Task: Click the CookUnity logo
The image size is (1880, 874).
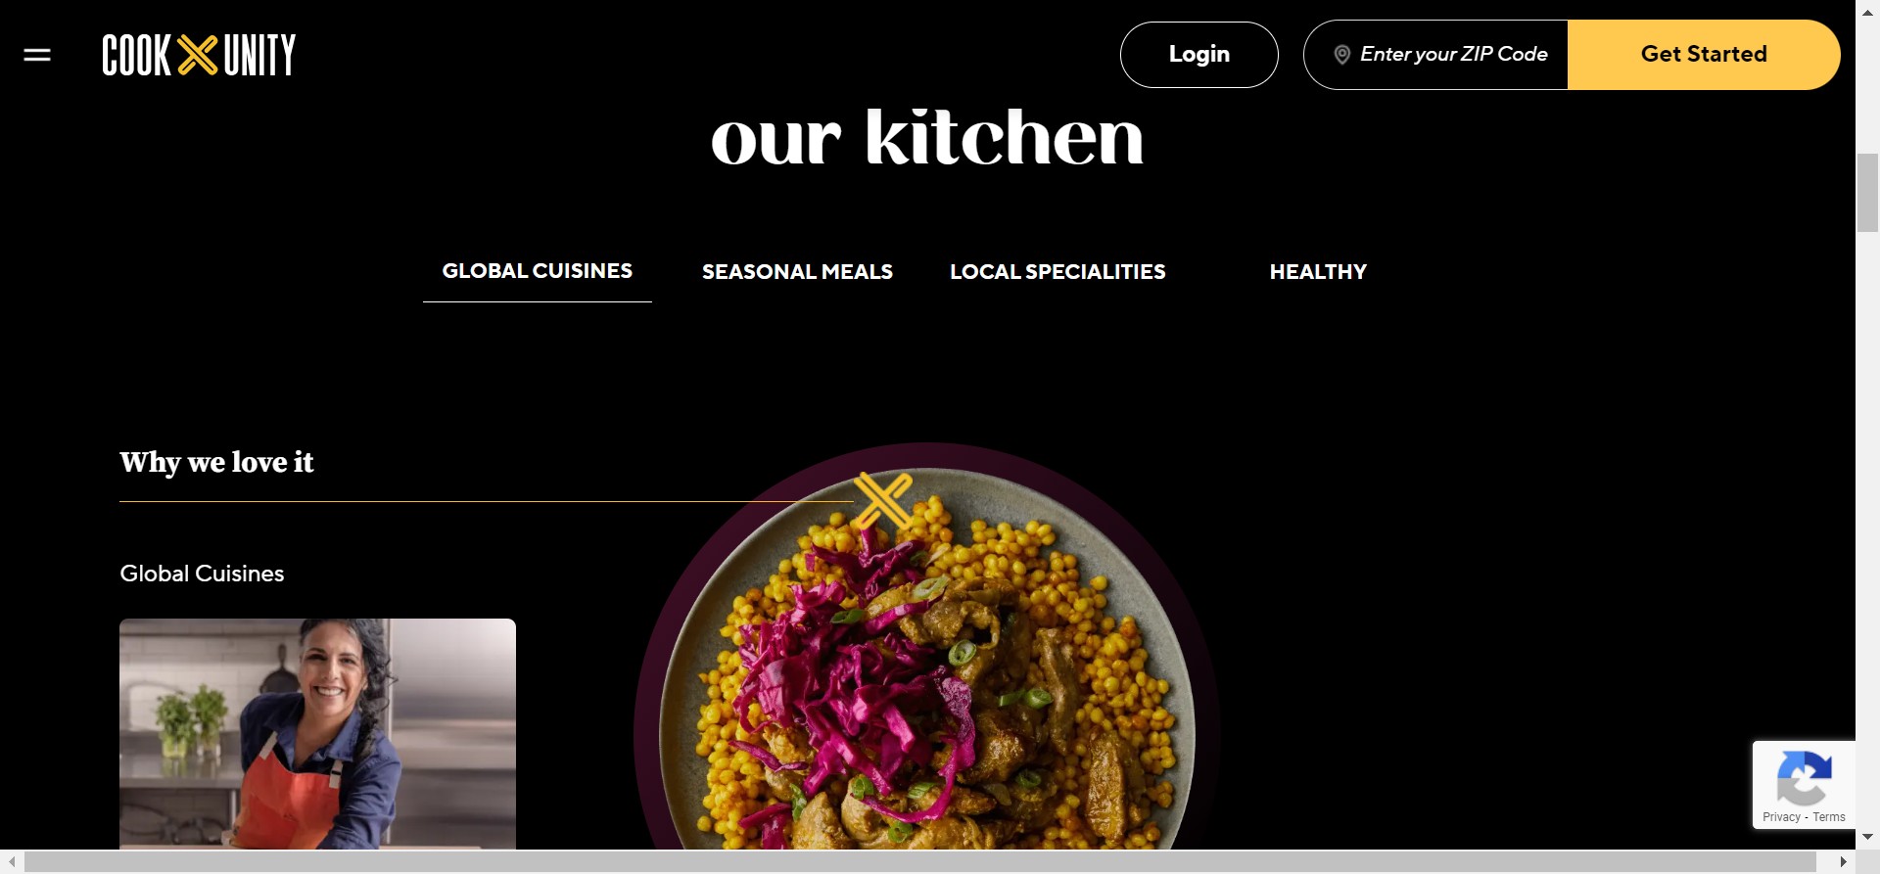Action: (199, 55)
